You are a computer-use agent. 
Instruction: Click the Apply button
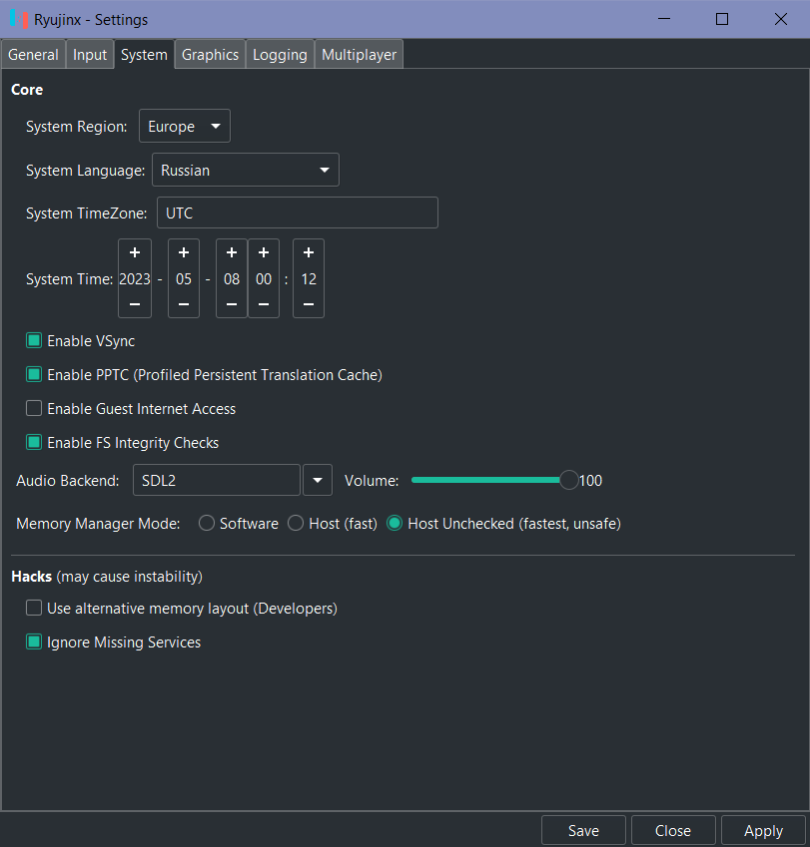763,830
